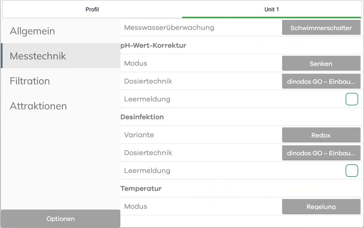The width and height of the screenshot is (364, 228).
Task: Enable the Leermeldung checkbox under pH-Wert-Korrektur
Action: tap(352, 99)
